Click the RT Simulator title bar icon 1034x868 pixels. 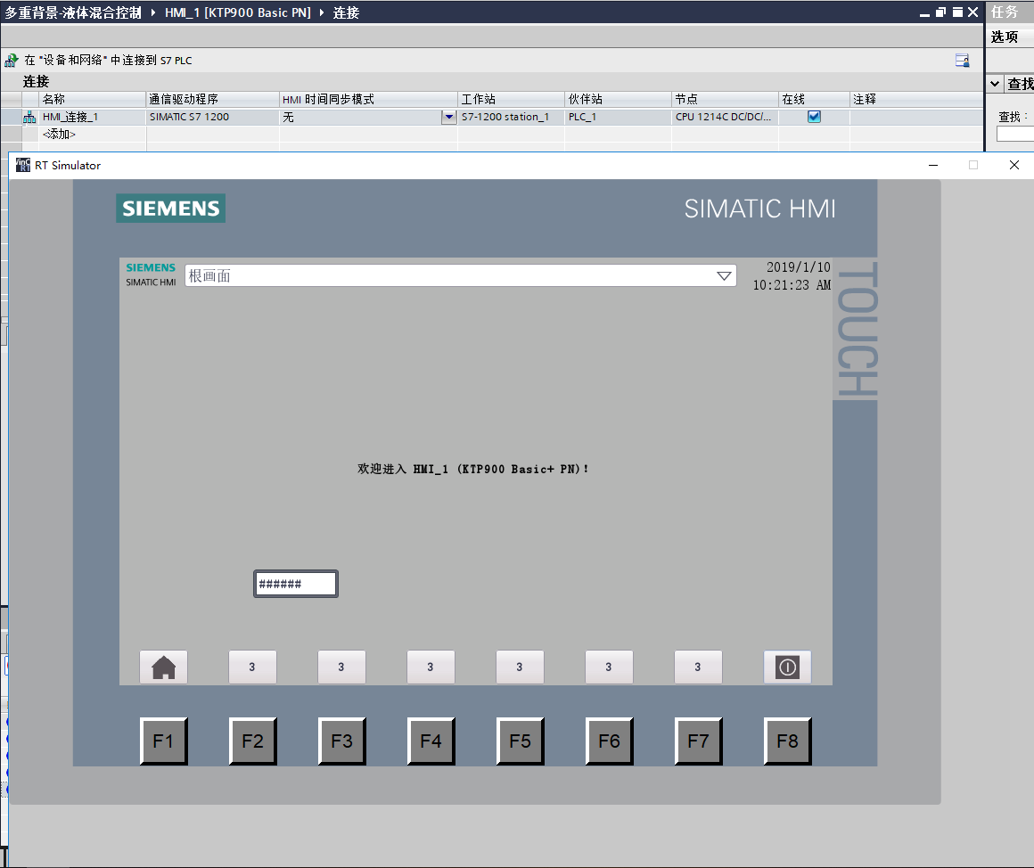click(23, 165)
